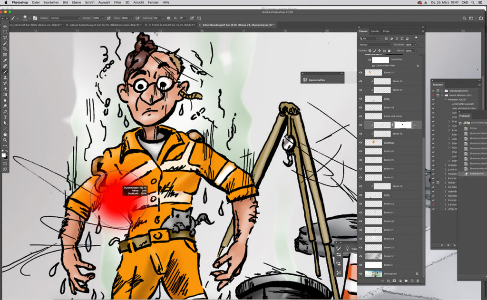
Task: Select the Healing Brush tool
Action: (x=5, y=66)
